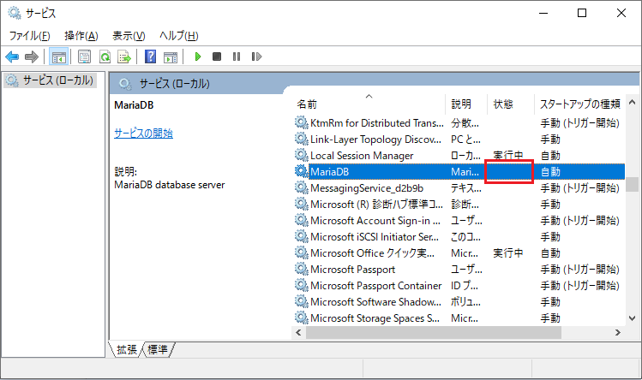Switch to the 拡張 tab
642x380 pixels.
coord(127,348)
